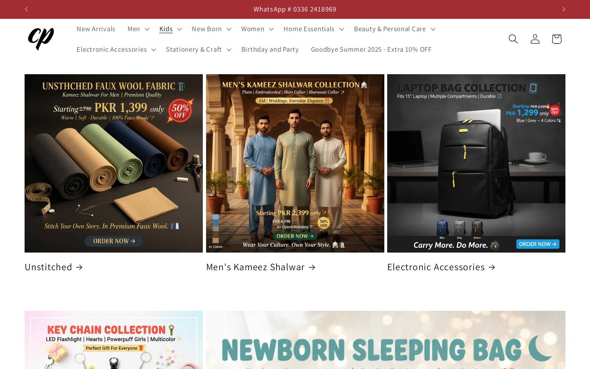This screenshot has width=590, height=369.
Task: Open the shopping cart icon
Action: pos(556,39)
